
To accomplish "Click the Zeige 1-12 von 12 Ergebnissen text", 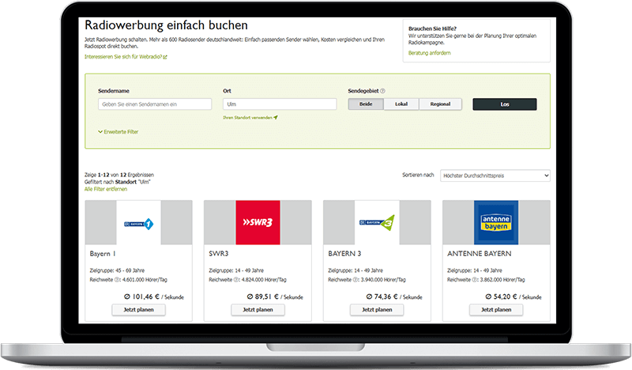I will pyautogui.click(x=119, y=175).
